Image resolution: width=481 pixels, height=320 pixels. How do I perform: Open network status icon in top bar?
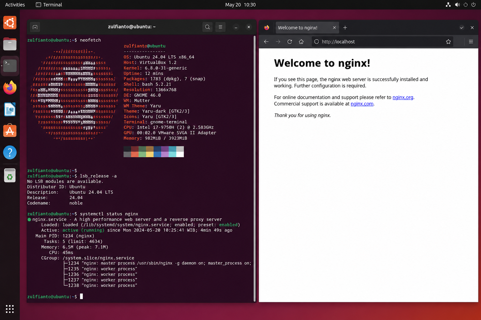point(448,5)
